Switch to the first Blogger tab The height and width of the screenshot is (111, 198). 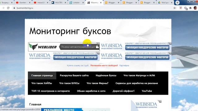(x=112, y=2)
